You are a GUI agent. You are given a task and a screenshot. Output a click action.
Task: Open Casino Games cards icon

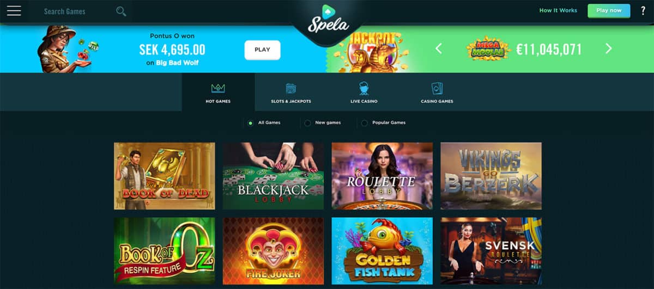(437, 88)
